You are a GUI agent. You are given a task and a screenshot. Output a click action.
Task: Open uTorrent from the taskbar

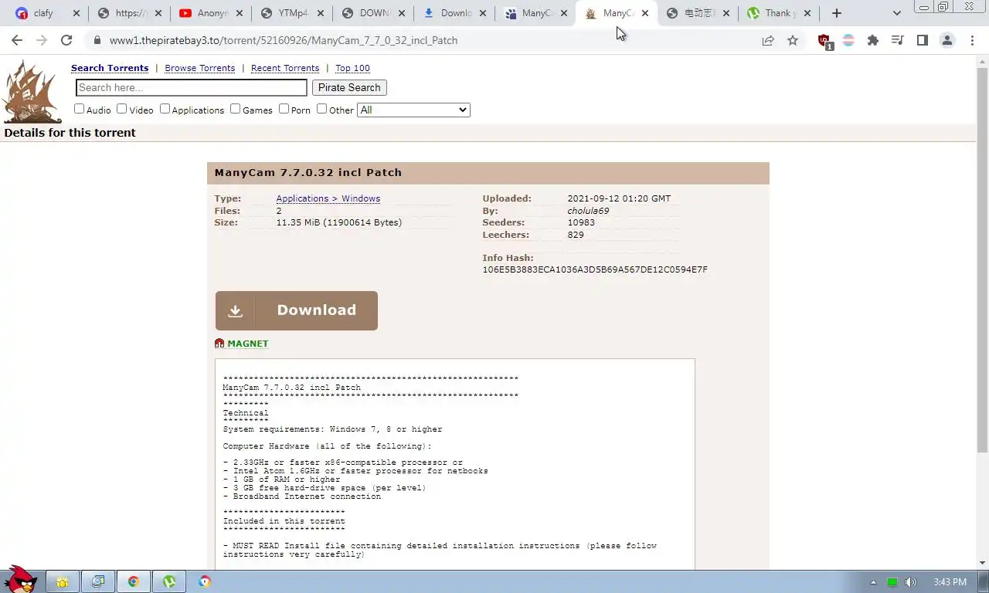169,581
